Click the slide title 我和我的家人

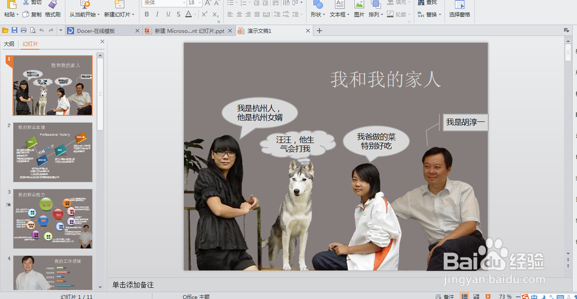(385, 80)
